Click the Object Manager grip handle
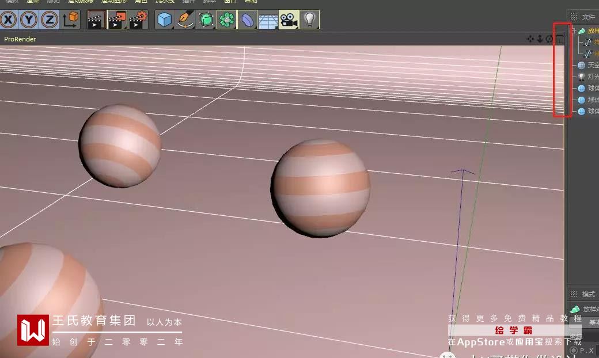This screenshot has width=599, height=358. 574,17
